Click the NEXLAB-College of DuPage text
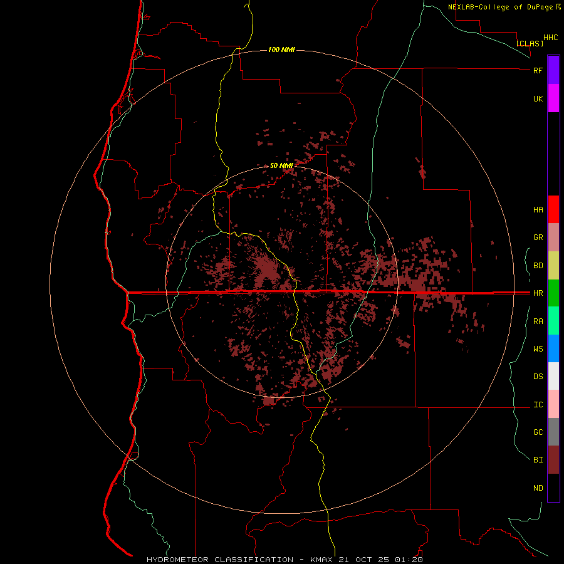This screenshot has width=564, height=564. click(x=500, y=7)
